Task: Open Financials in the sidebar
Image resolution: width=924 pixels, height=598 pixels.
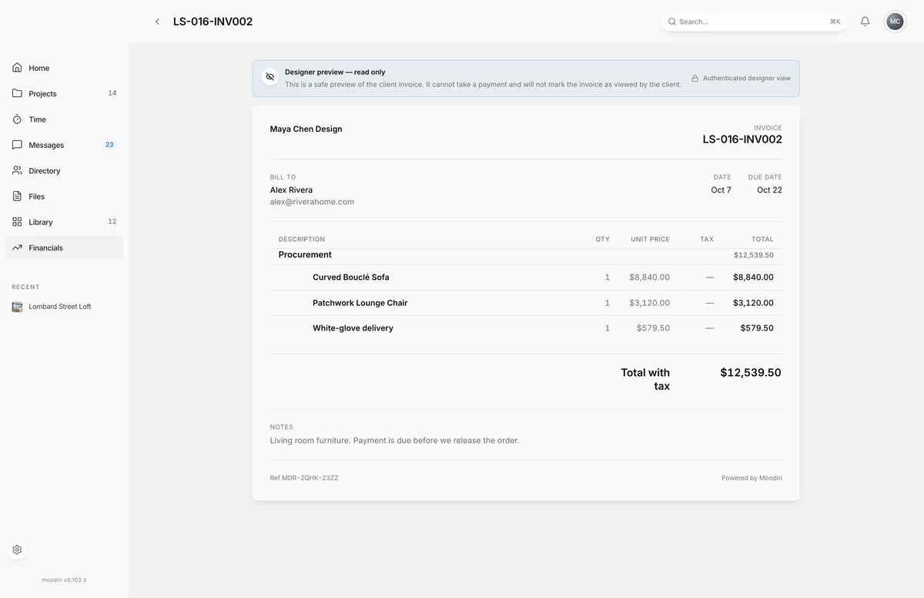Action: point(64,247)
